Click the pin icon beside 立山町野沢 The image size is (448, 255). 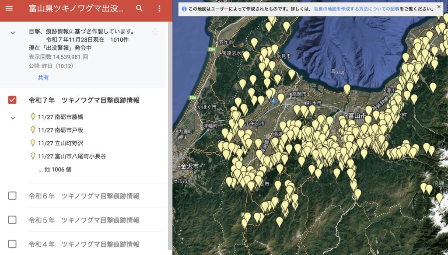[33, 143]
